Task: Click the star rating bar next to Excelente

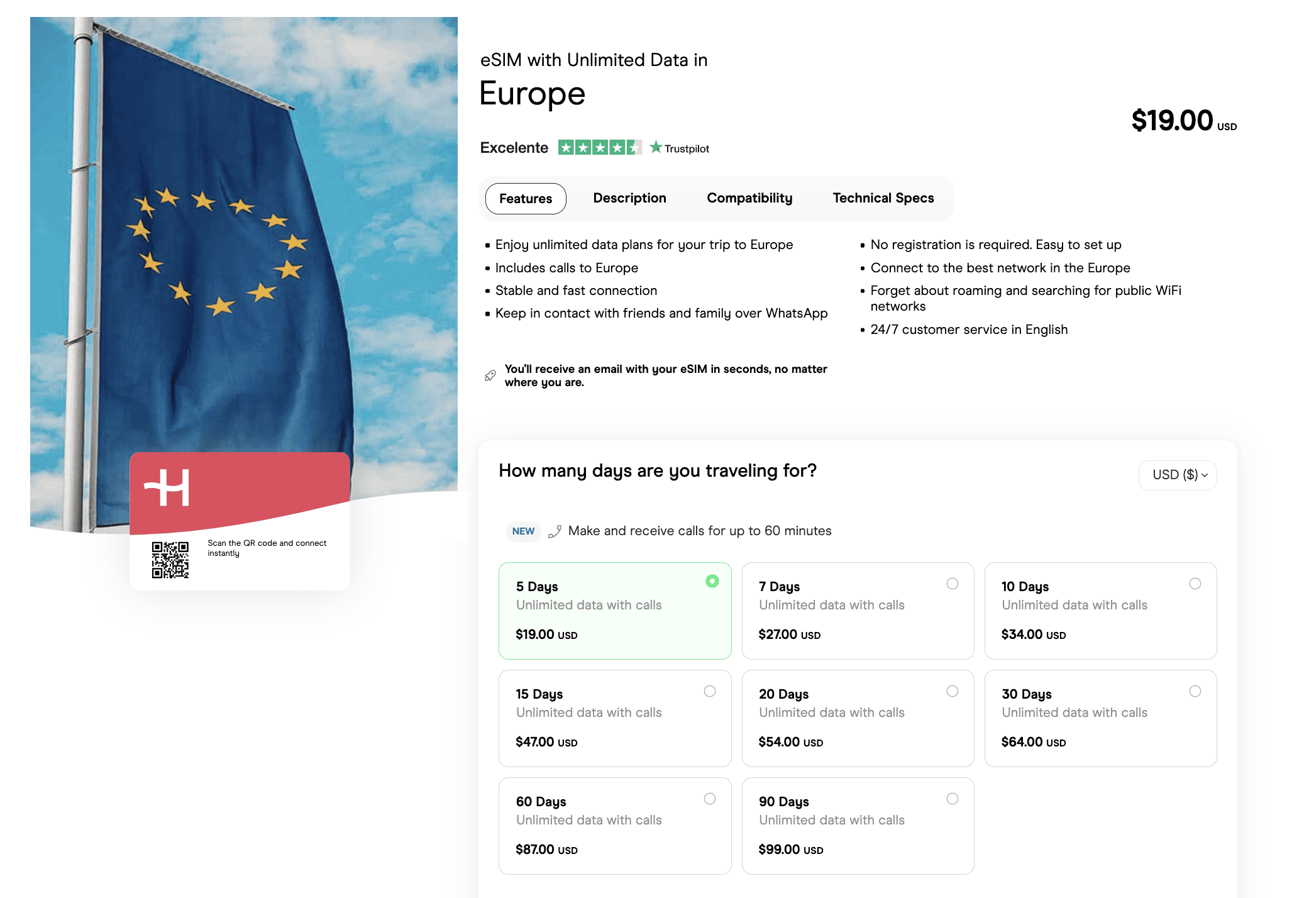Action: point(600,147)
